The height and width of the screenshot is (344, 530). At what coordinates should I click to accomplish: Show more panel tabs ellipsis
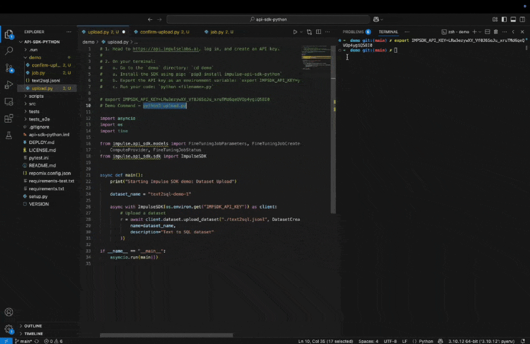tap(407, 32)
